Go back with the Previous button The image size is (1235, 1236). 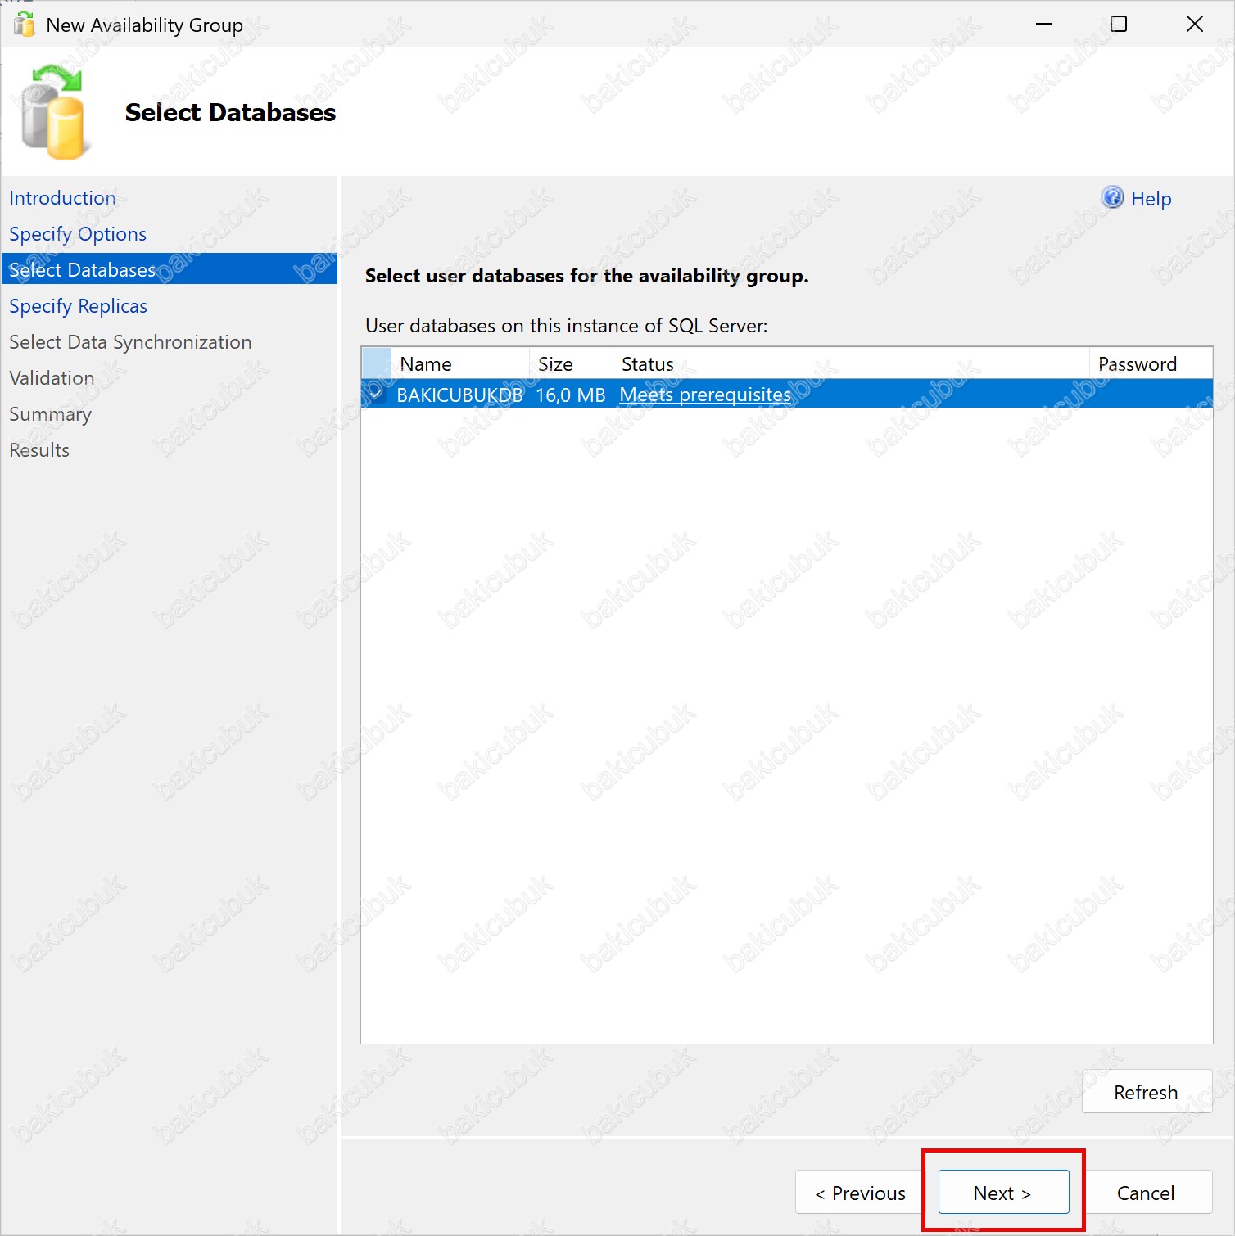860,1193
